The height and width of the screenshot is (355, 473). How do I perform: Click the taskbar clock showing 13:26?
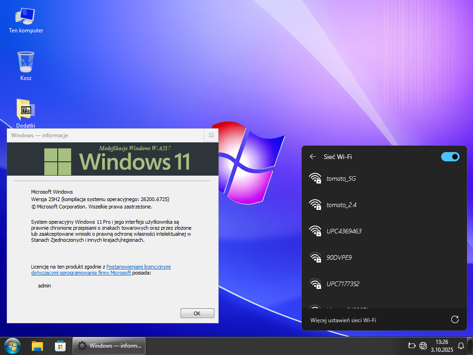point(442,345)
